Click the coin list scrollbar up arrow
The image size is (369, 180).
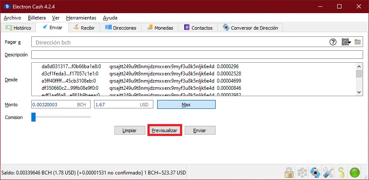coord(359,66)
